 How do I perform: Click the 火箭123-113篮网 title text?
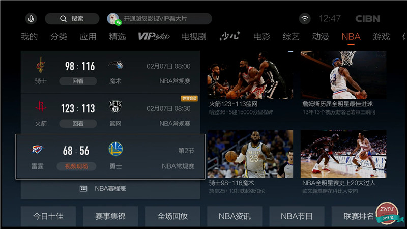234,104
